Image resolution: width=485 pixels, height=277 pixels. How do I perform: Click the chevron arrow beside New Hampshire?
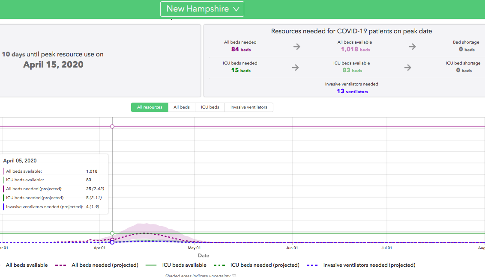pyautogui.click(x=236, y=9)
